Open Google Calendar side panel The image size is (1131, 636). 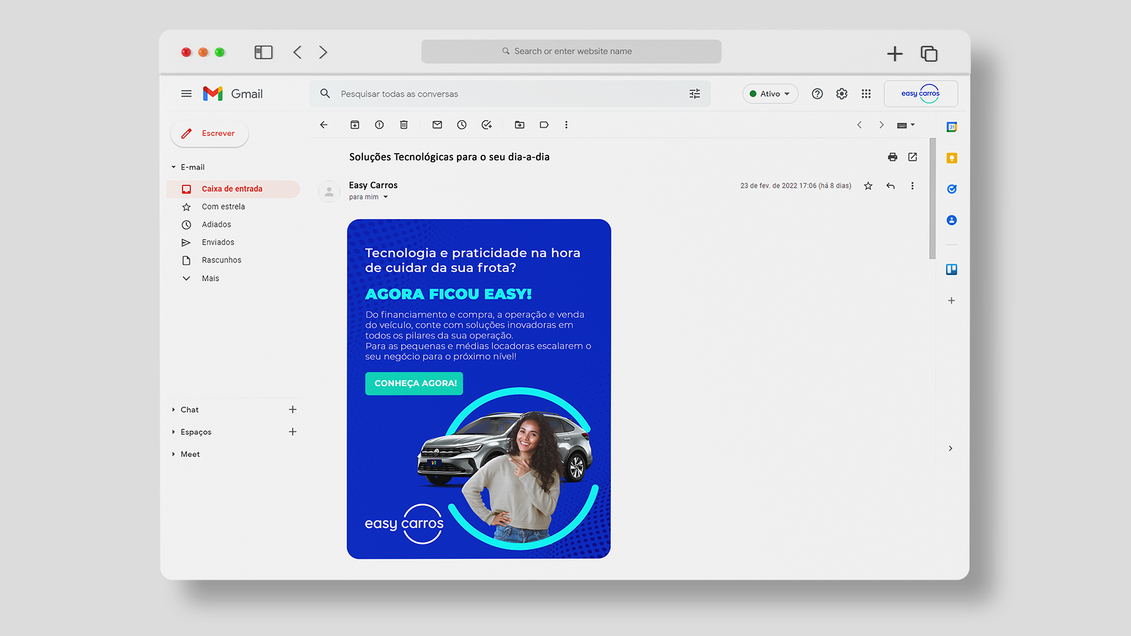pyautogui.click(x=952, y=127)
